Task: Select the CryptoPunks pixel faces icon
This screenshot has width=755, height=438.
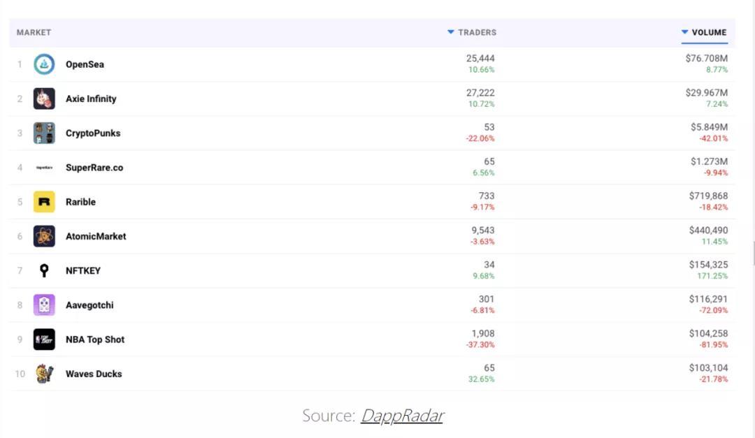Action: pos(44,133)
